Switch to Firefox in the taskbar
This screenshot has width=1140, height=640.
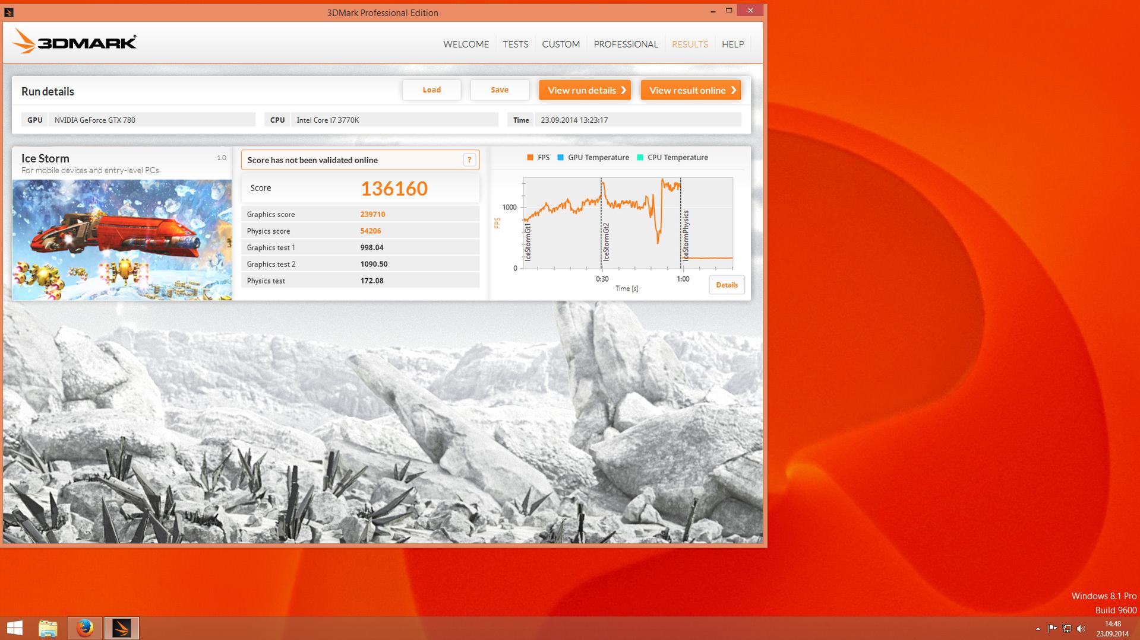[85, 628]
